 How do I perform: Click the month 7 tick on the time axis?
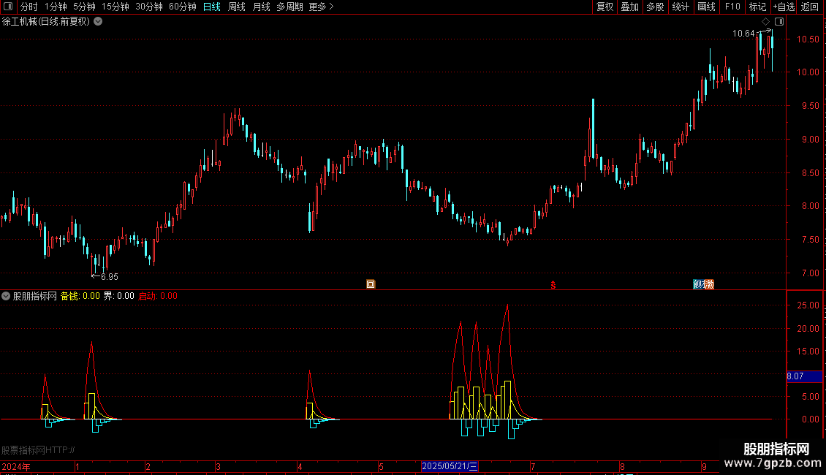pyautogui.click(x=533, y=466)
